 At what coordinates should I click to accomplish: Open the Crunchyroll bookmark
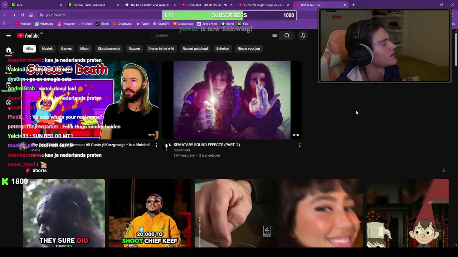click(x=122, y=24)
